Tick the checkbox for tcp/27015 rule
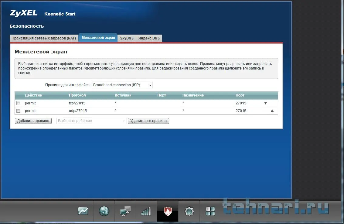 point(19,103)
